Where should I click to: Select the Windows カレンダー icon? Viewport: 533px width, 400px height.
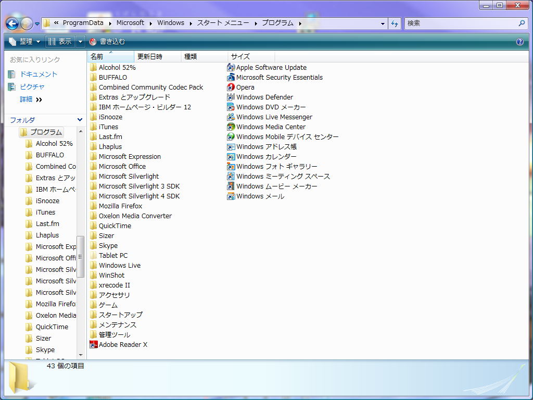(x=231, y=156)
